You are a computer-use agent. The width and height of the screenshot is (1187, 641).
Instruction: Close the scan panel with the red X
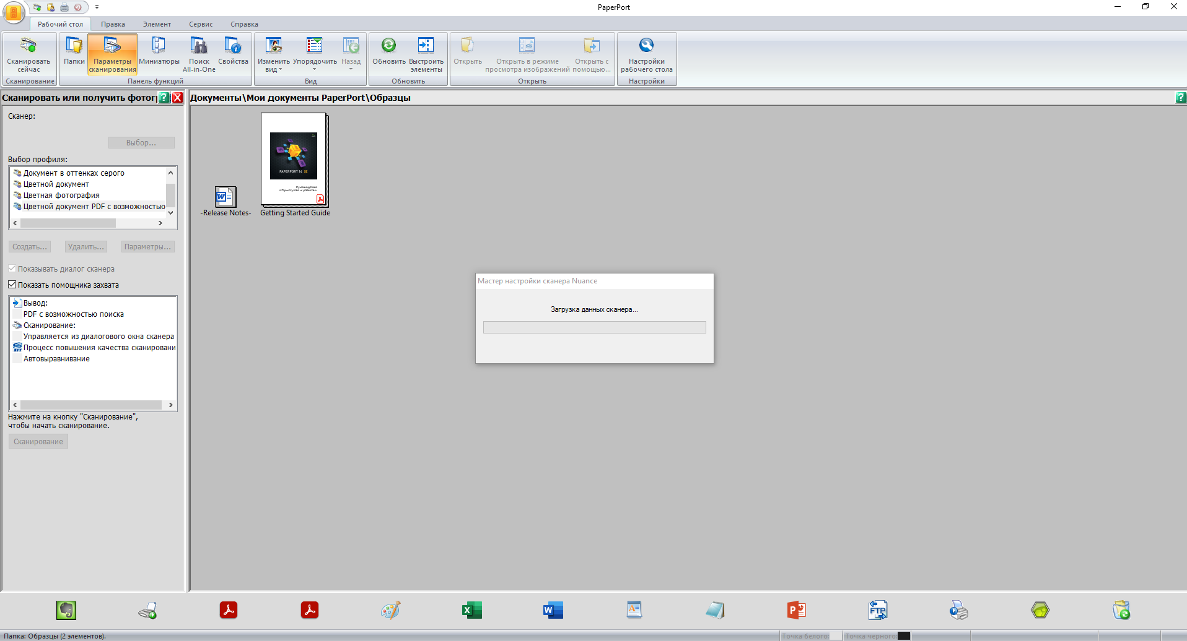point(177,98)
